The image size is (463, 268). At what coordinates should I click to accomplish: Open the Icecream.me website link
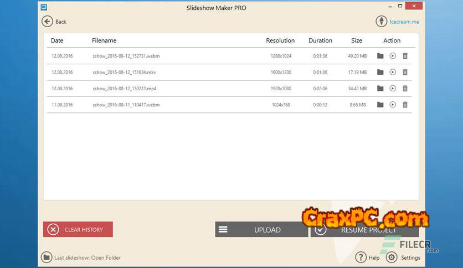(x=404, y=22)
